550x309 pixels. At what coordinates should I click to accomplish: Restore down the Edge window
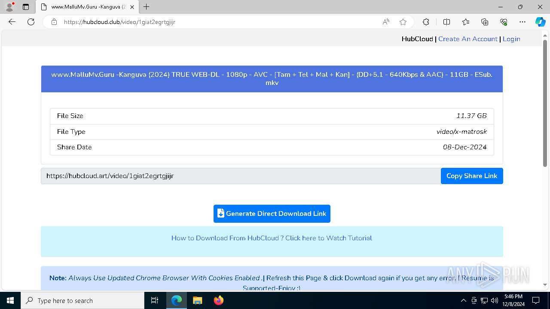pos(520,7)
